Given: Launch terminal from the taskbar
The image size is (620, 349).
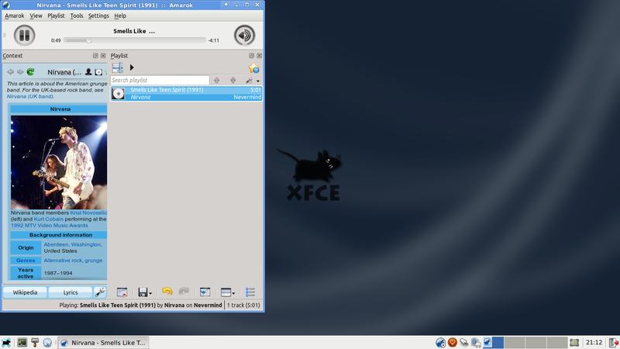Looking at the screenshot, I should [x=22, y=342].
